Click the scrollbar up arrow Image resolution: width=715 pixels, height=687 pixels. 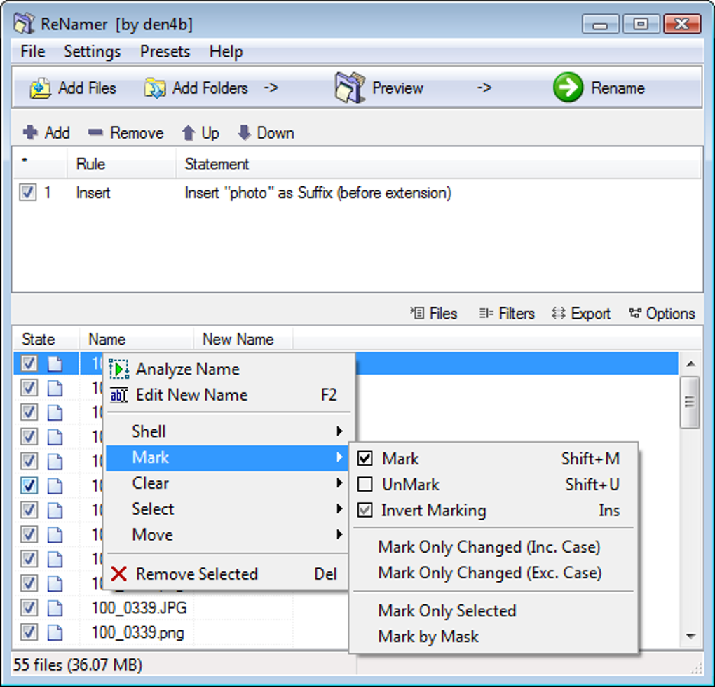coord(690,363)
